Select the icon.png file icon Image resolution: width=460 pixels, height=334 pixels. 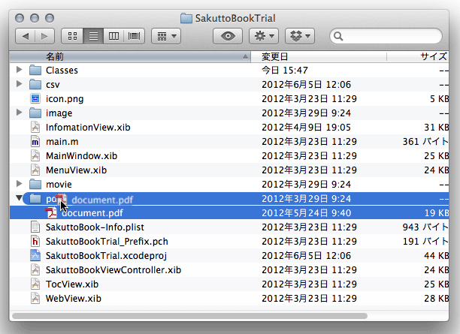[35, 98]
